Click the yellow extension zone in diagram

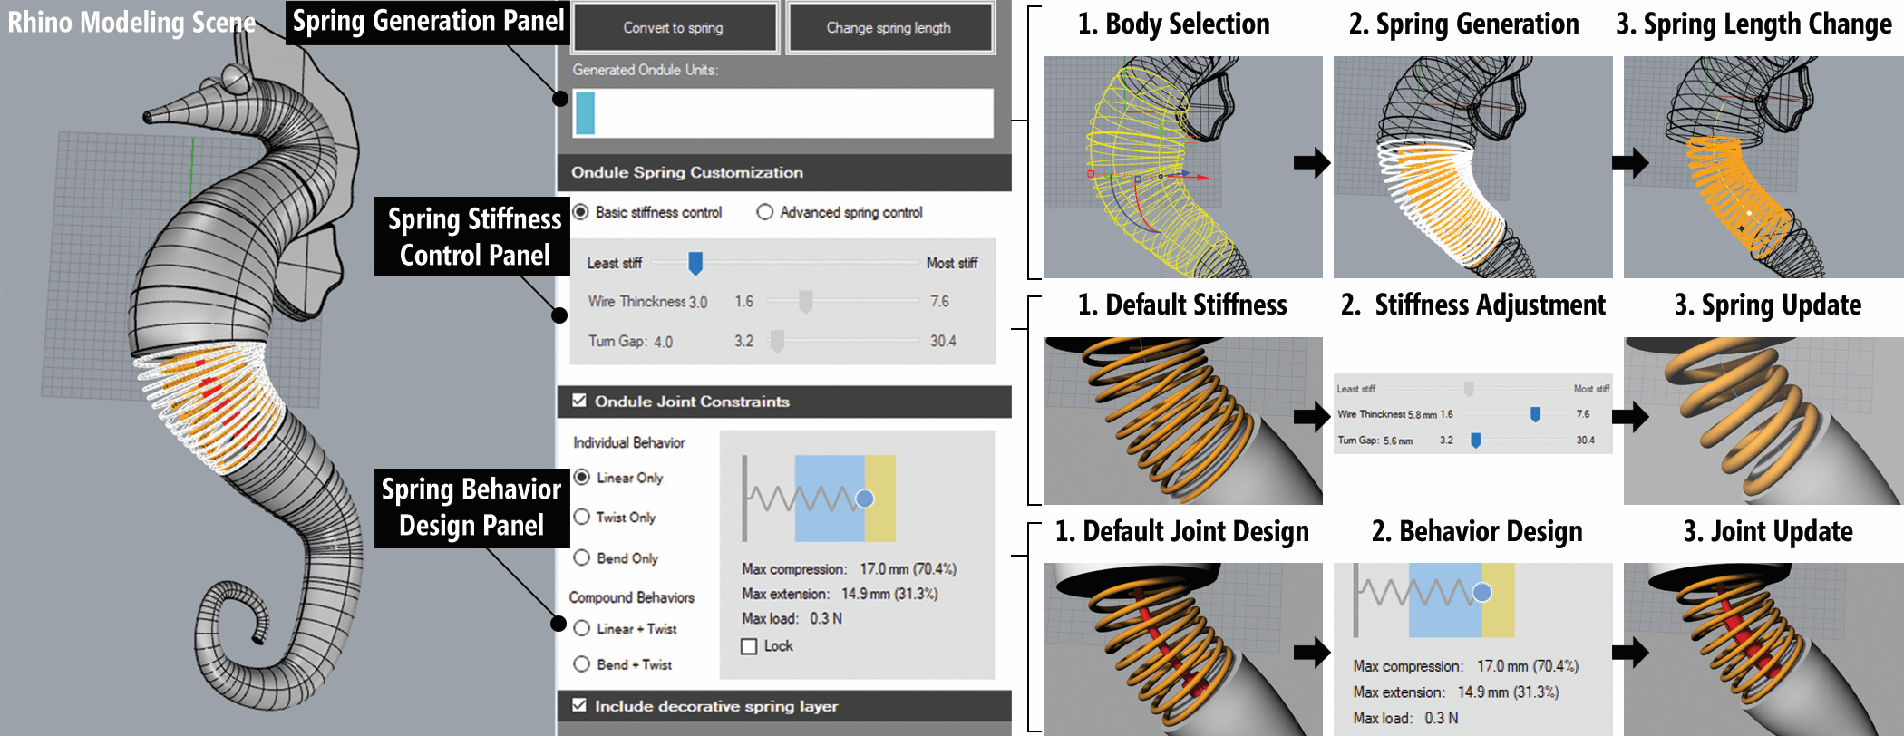coord(879,499)
